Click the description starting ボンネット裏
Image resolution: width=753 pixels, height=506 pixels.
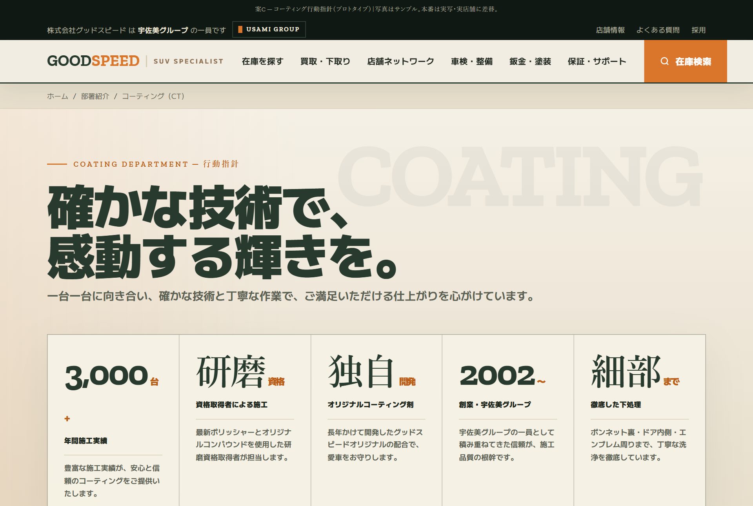click(638, 444)
